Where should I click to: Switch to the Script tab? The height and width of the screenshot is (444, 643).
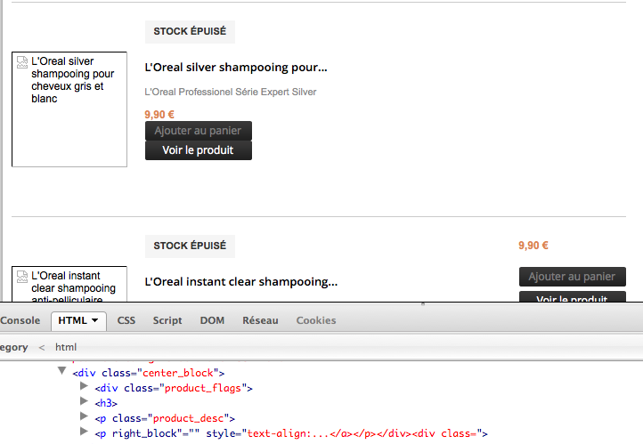[167, 320]
